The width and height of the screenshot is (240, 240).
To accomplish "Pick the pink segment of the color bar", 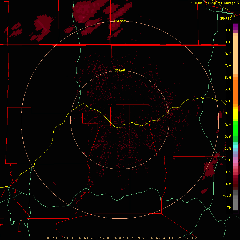I will 235,162.
